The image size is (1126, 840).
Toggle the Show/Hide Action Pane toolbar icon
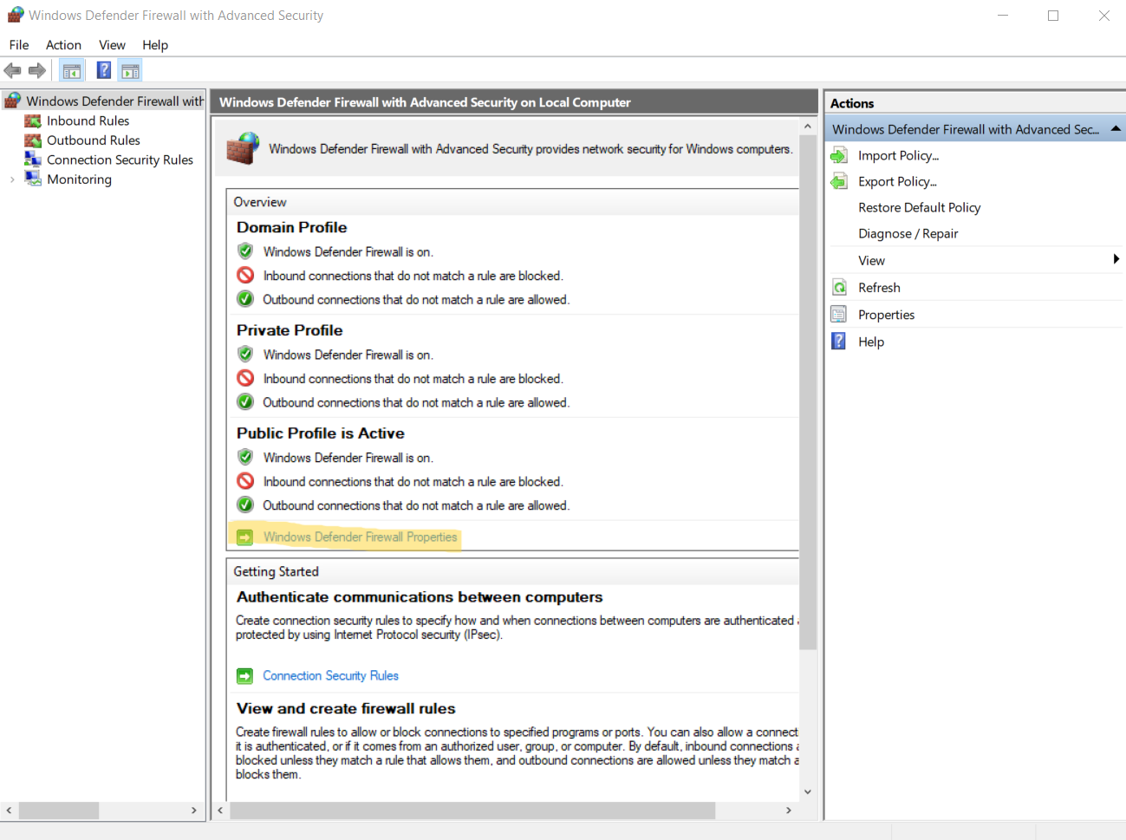(x=131, y=71)
